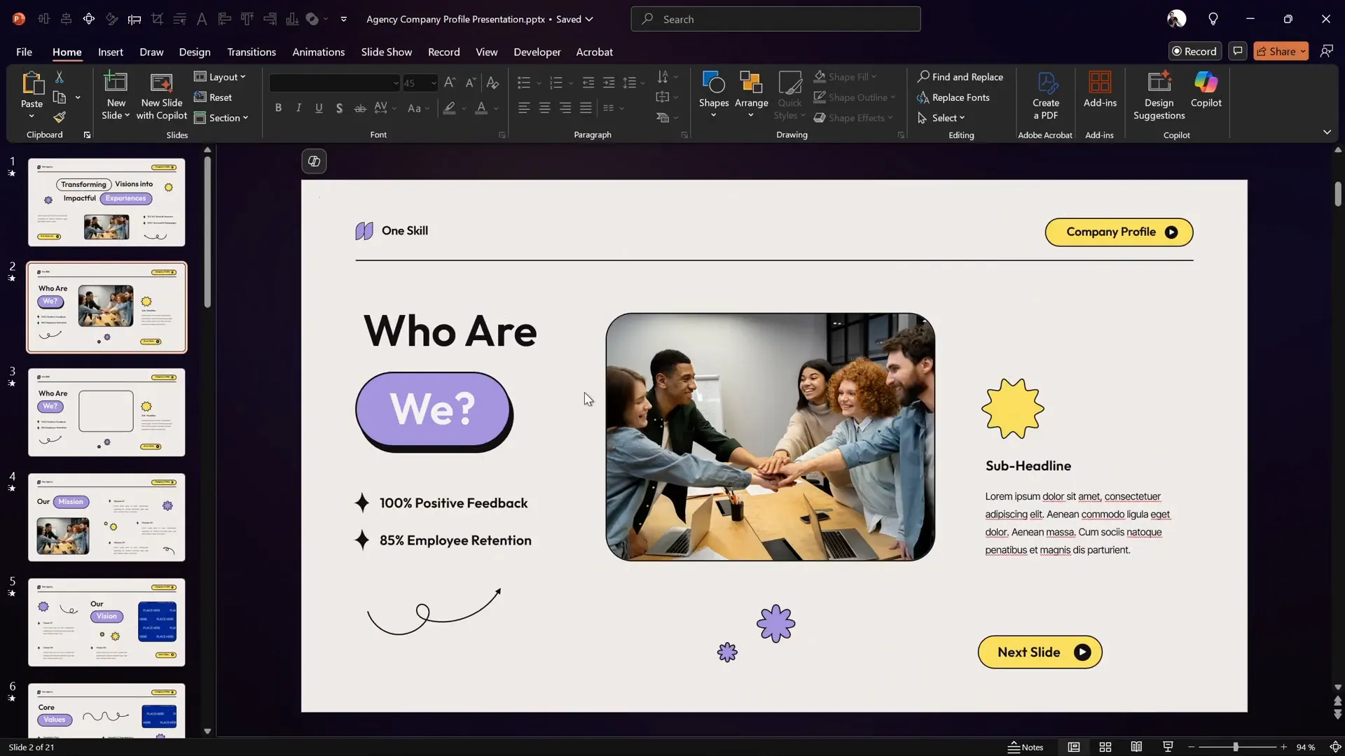Viewport: 1345px width, 756px height.
Task: Toggle Notes view in the status bar
Action: (x=1028, y=747)
